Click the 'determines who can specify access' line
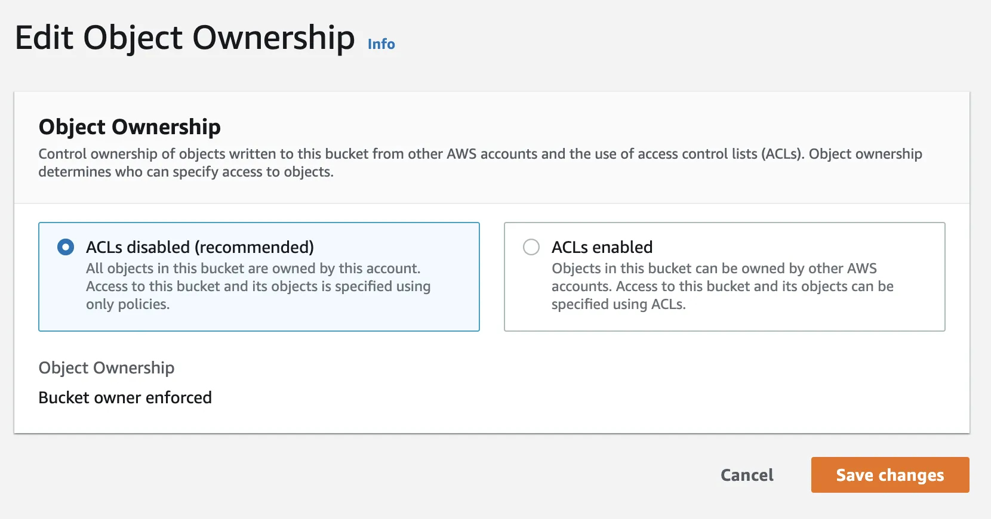Screen dimensions: 991x519 [186, 172]
